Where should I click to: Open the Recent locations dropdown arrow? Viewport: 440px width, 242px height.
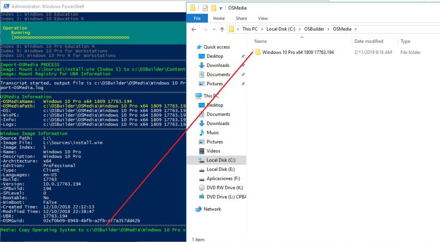(x=214, y=30)
